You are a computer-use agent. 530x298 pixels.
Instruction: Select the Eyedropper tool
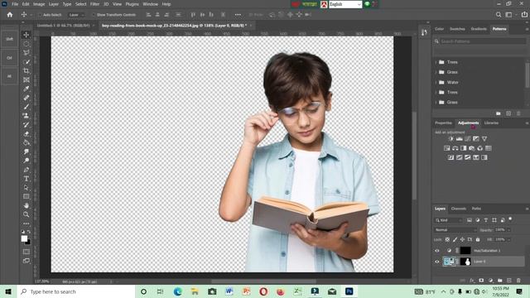(26, 89)
